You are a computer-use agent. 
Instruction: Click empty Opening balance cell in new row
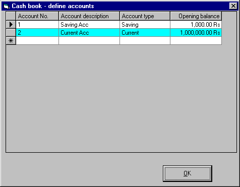click(x=196, y=41)
